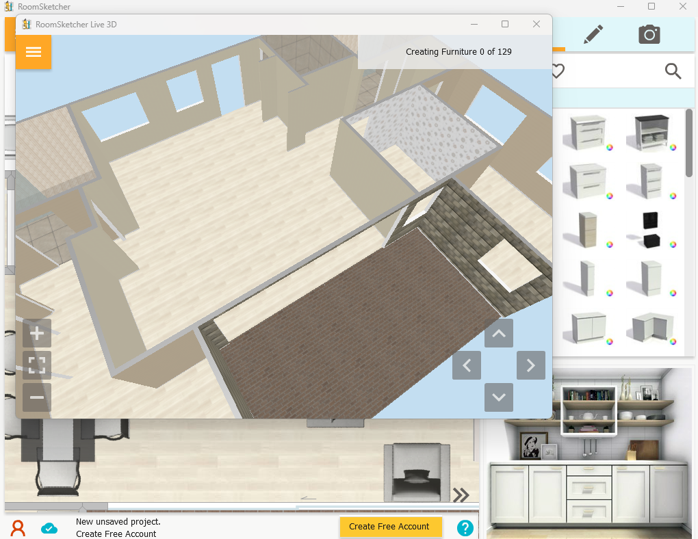Select the pencil edit mode icon
698x539 pixels.
click(593, 34)
